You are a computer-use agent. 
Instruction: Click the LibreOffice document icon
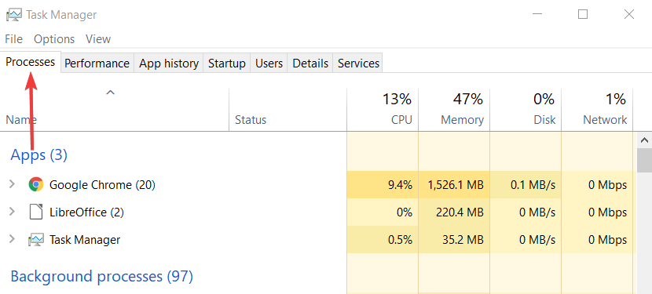click(36, 212)
